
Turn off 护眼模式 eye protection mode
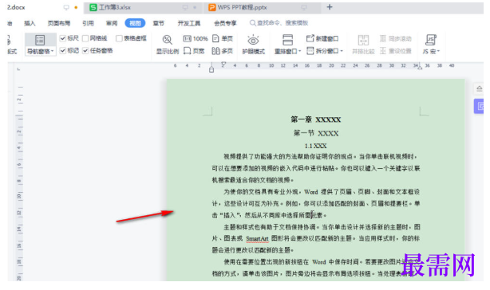click(x=253, y=45)
